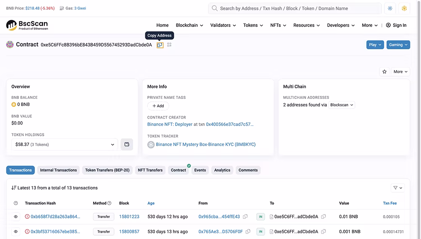Copy the From address 0x765Ae3...D5706F0F
The height and width of the screenshot is (239, 421).
click(x=248, y=231)
